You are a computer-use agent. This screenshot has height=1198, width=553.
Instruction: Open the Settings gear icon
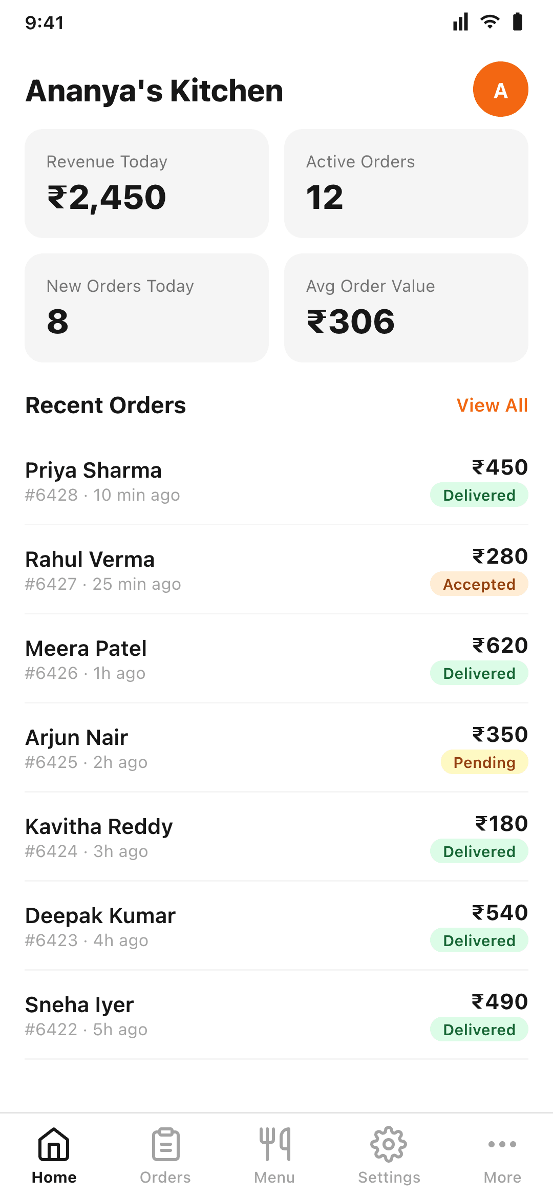tap(389, 1144)
